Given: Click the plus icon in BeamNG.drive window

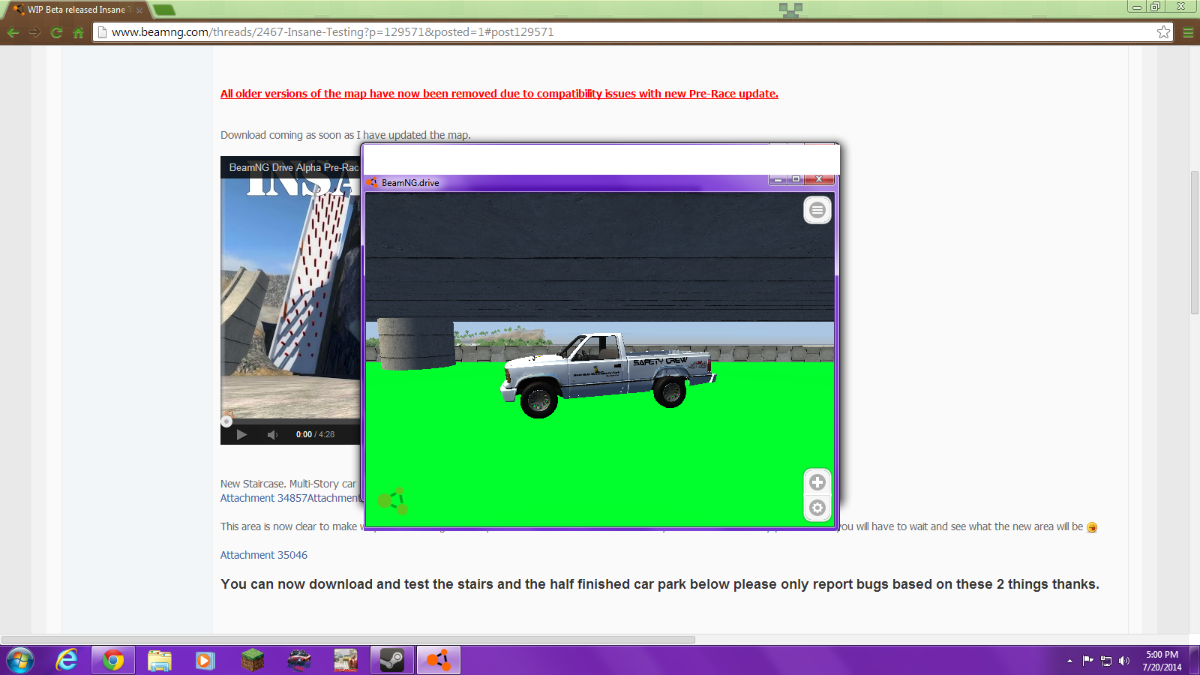Looking at the screenshot, I should pyautogui.click(x=817, y=482).
